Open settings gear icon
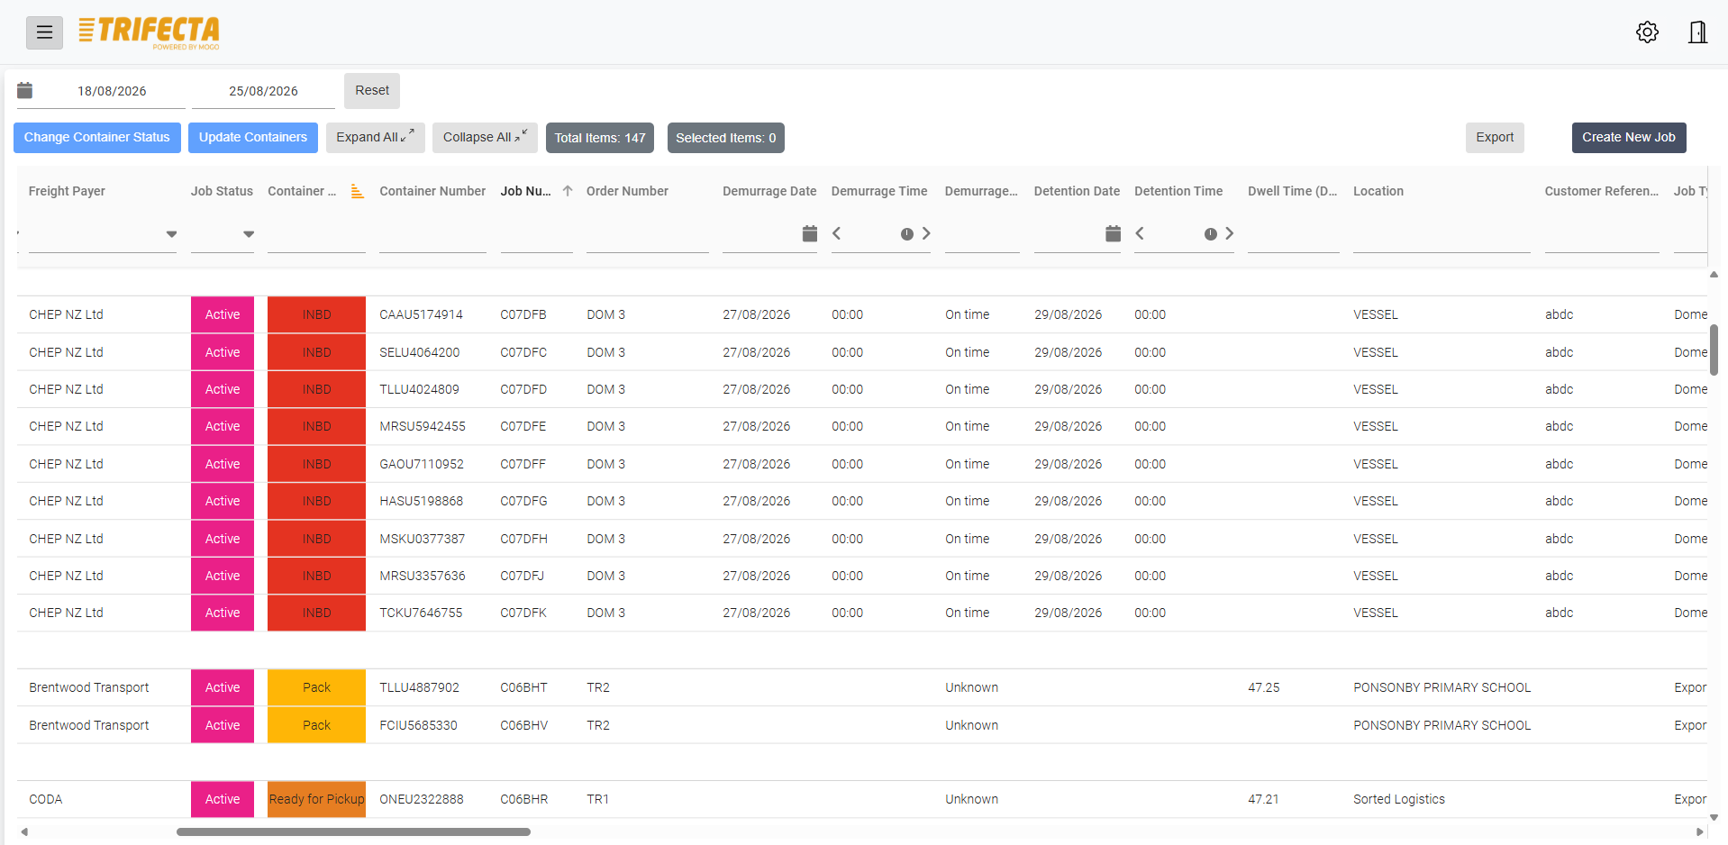1728x845 pixels. click(1647, 32)
